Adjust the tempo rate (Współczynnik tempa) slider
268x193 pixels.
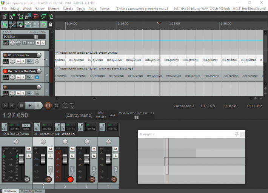click(x=136, y=117)
